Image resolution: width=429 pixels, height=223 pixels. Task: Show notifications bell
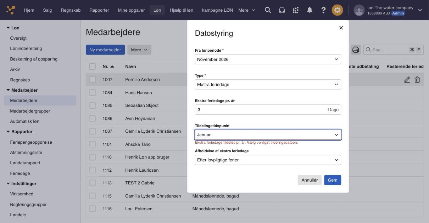coord(310,10)
